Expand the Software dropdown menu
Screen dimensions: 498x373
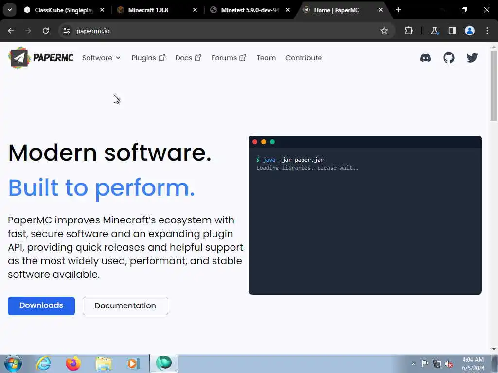pyautogui.click(x=101, y=58)
